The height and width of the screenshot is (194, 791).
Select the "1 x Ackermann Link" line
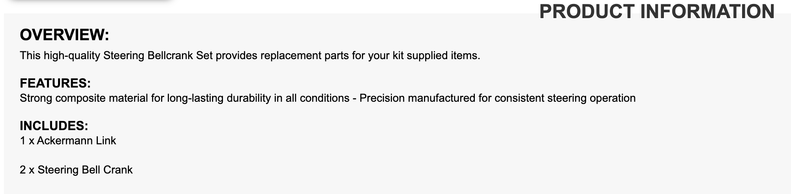point(68,141)
